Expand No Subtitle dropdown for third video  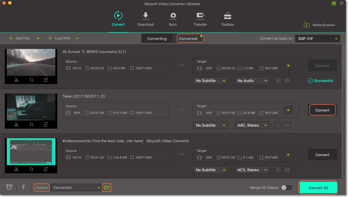click(210, 170)
